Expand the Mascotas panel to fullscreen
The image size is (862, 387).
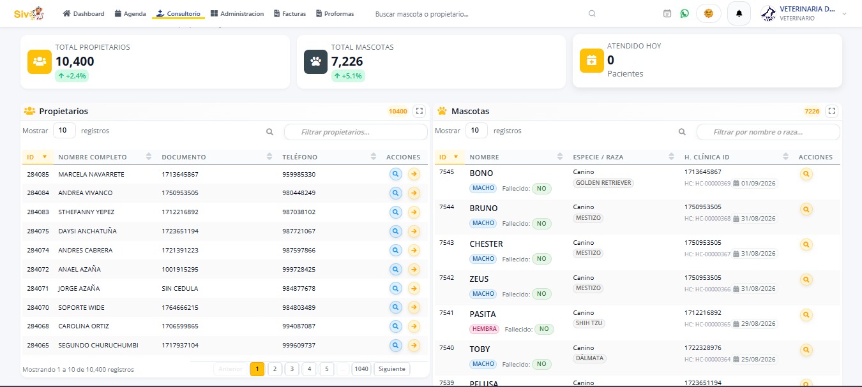[x=831, y=111]
